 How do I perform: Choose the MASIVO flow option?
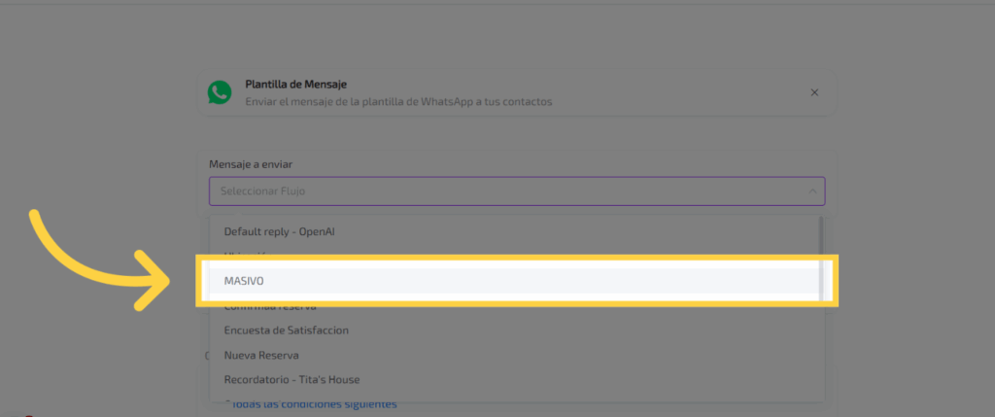[244, 280]
